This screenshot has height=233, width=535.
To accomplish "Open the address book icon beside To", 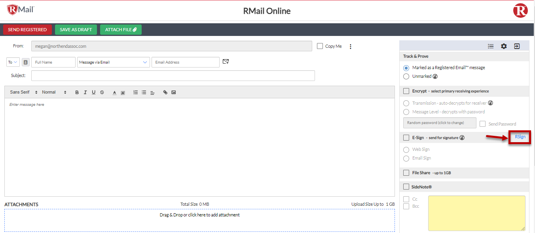I will click(25, 62).
